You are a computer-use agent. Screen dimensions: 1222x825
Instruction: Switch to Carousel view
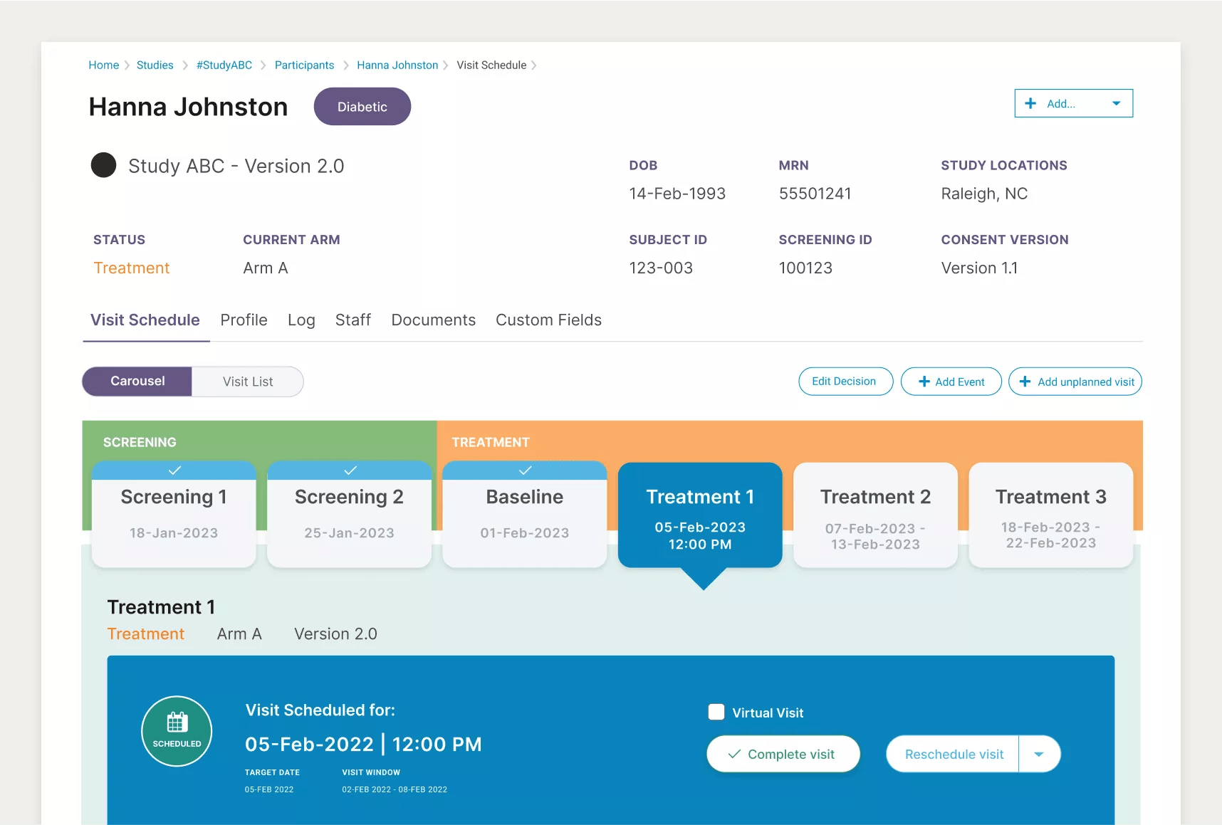pos(137,382)
